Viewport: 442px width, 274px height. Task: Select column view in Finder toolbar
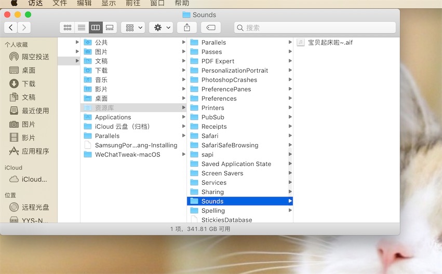[x=96, y=28]
